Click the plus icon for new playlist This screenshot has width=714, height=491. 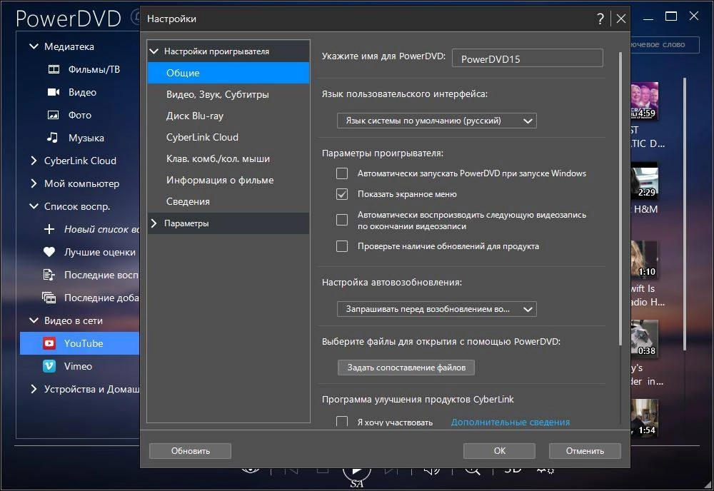point(49,229)
